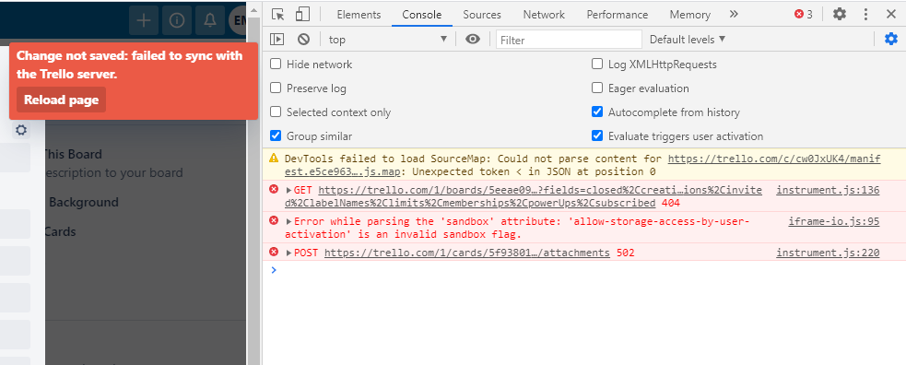Close the DevTools panel
Screen dimensions: 906x365
[x=891, y=15]
